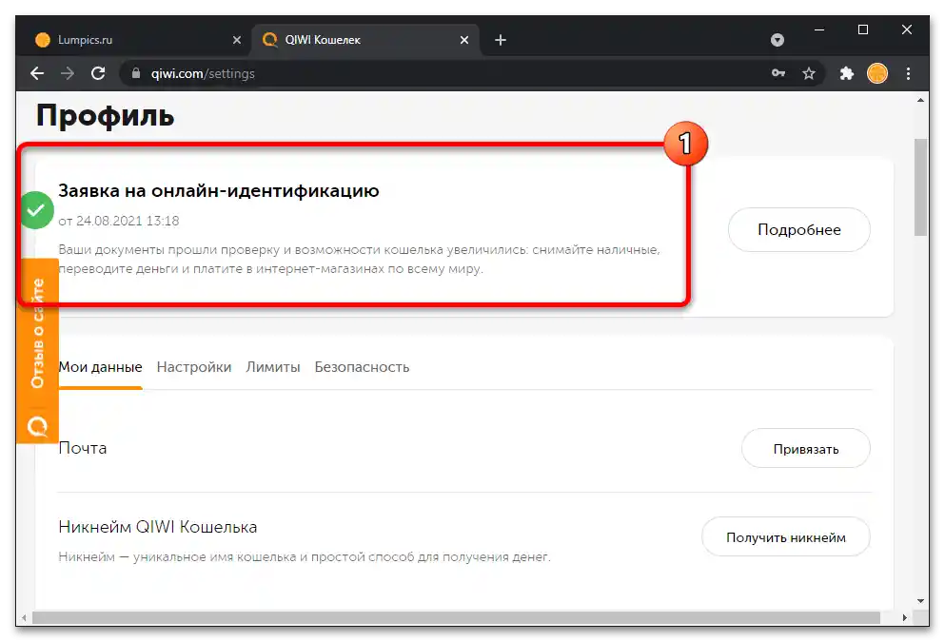The height and width of the screenshot is (642, 945).
Task: Click the Почта label
Action: click(83, 448)
